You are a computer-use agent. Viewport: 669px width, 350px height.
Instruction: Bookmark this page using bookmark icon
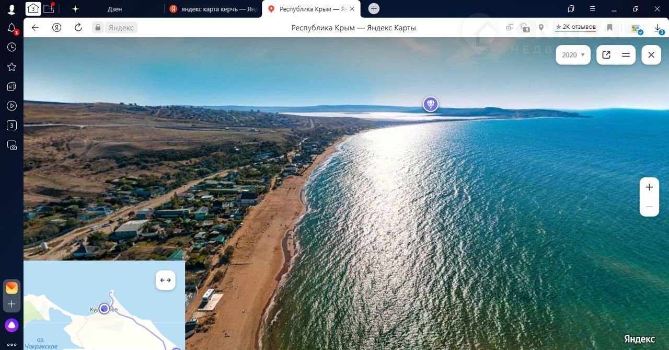click(609, 28)
